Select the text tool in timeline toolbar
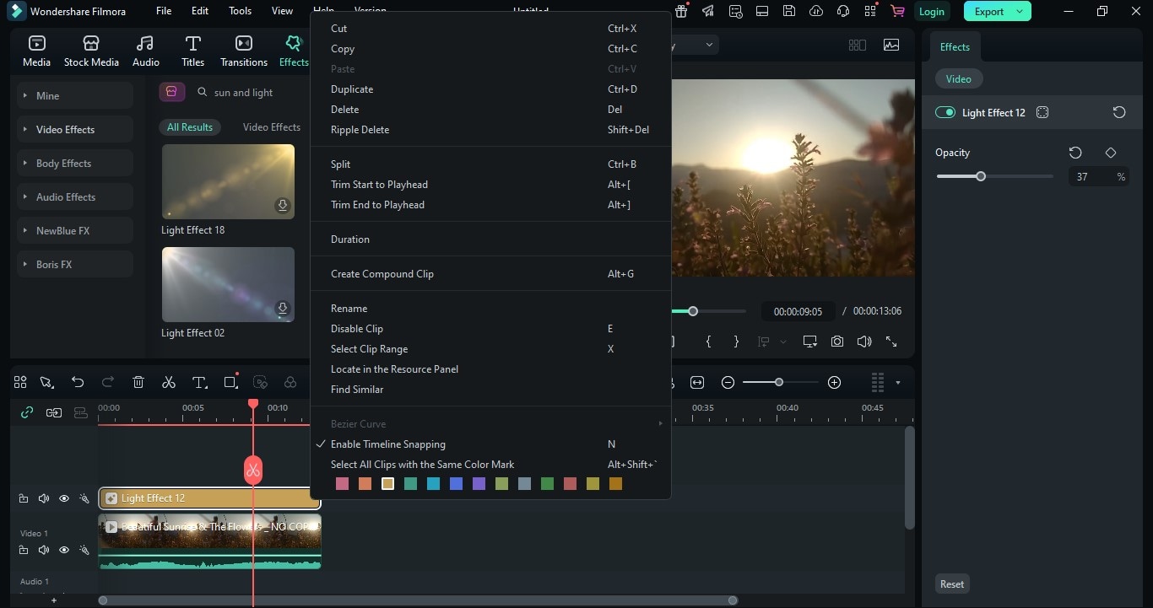 pyautogui.click(x=199, y=382)
